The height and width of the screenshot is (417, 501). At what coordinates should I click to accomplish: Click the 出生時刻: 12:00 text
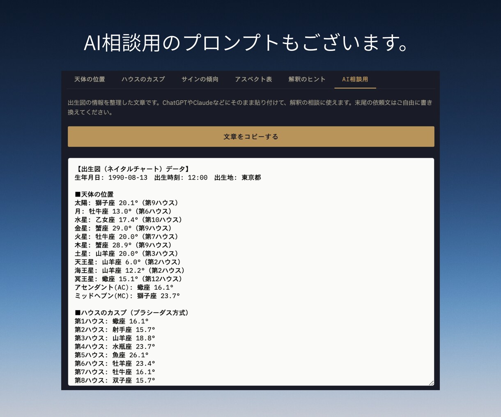pos(181,177)
